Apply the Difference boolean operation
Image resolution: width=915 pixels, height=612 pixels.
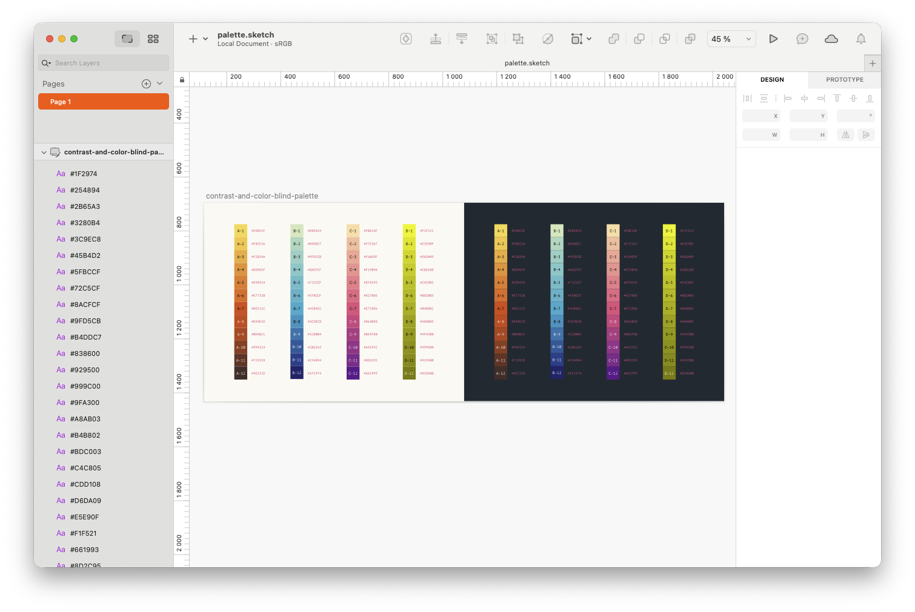pyautogui.click(x=690, y=39)
